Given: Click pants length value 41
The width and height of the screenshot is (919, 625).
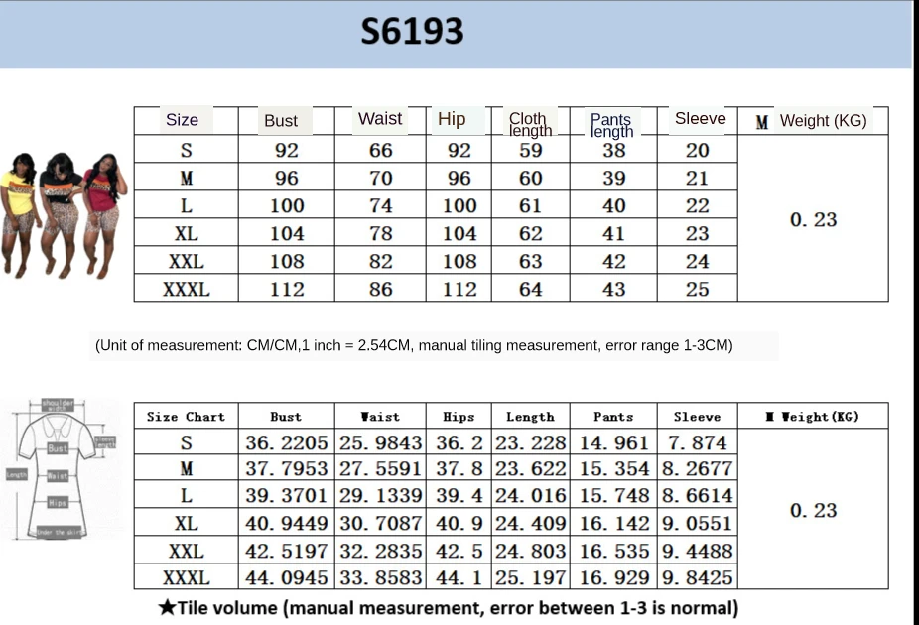Looking at the screenshot, I should tap(613, 234).
